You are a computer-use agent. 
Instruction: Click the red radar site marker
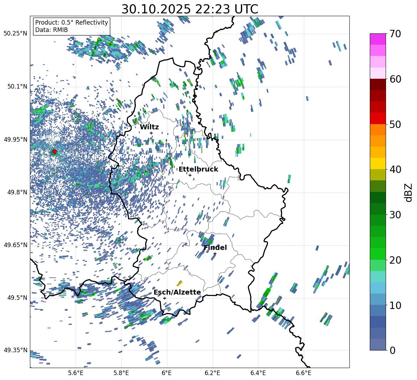(55, 152)
